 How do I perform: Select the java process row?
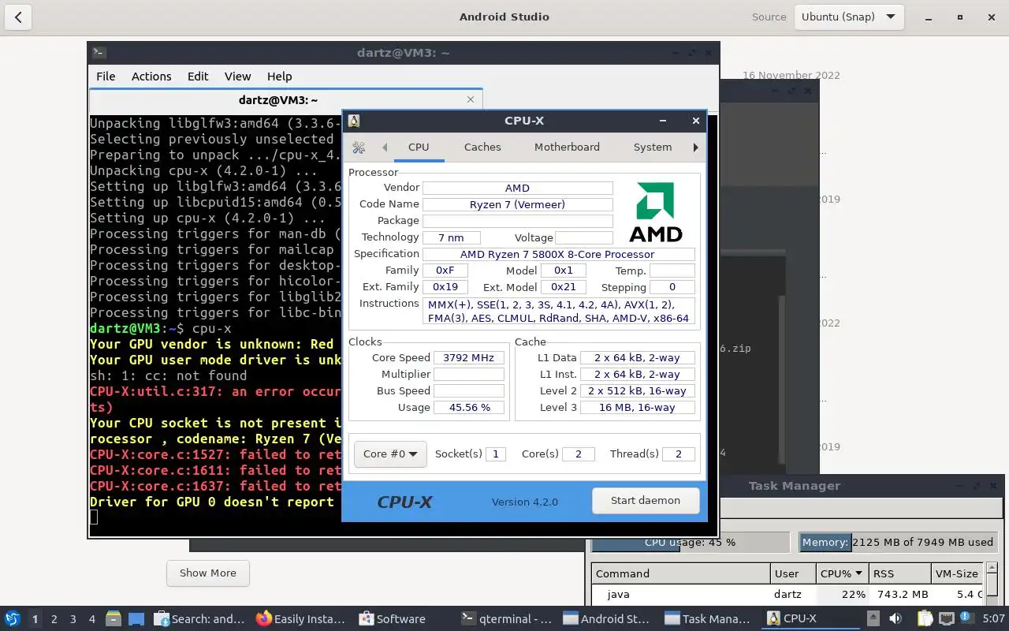click(788, 595)
